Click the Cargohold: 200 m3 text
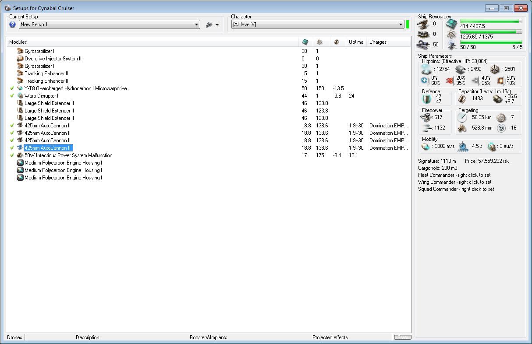532x344 pixels. [438, 168]
